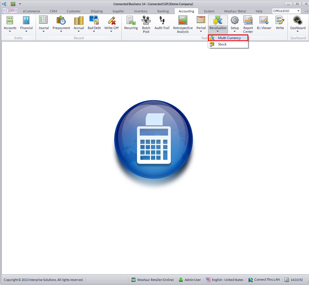
Task: Launch the Batch Post tool
Action: point(146,20)
